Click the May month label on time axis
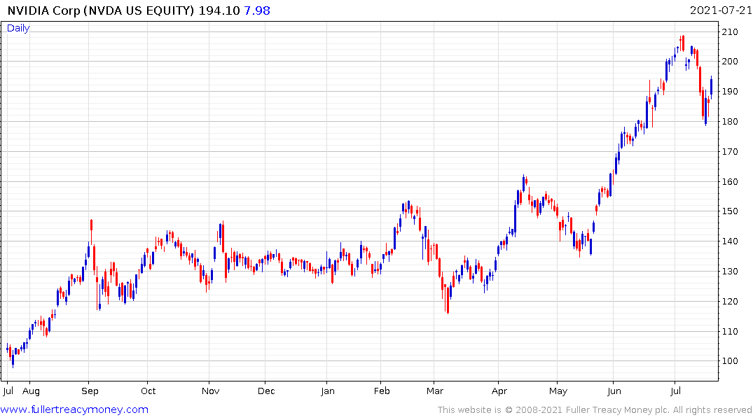This screenshot has width=753, height=420. pyautogui.click(x=558, y=391)
